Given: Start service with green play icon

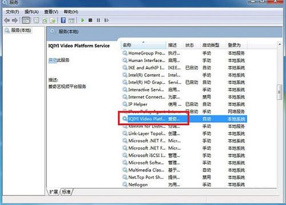Looking at the screenshot, I should [82, 20].
